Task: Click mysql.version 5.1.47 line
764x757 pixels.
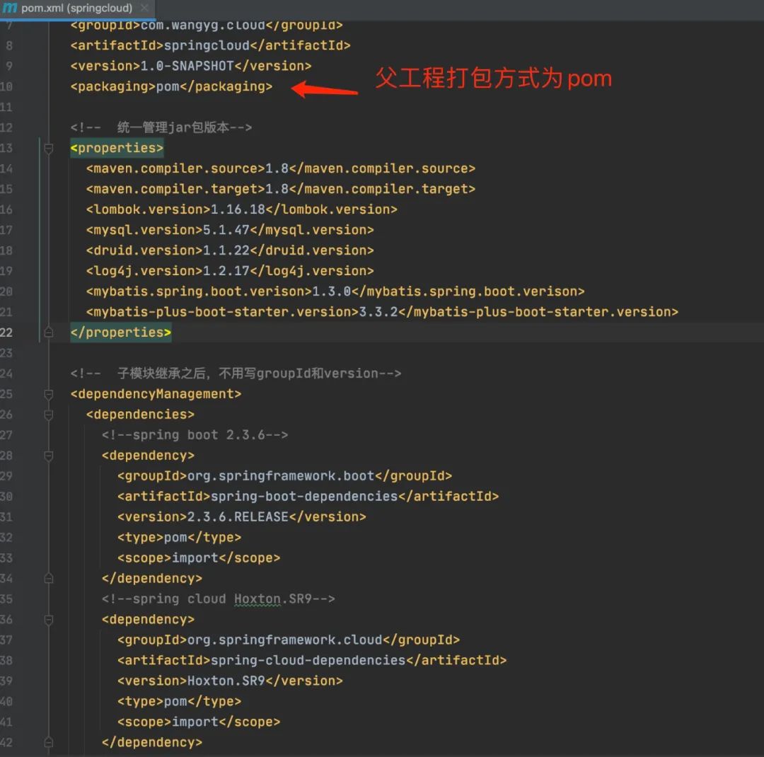Action: pos(230,230)
